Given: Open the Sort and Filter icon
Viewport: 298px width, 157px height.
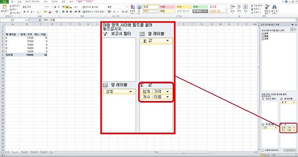Looking at the screenshot, I should coord(267,7).
